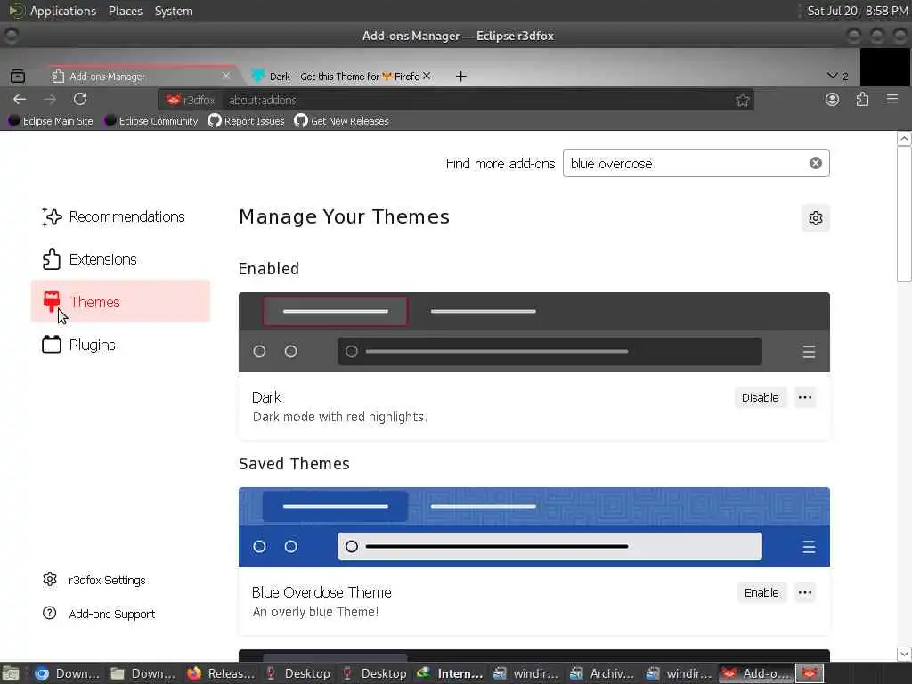Reload the about:addons page
912x684 pixels.
pyautogui.click(x=80, y=100)
